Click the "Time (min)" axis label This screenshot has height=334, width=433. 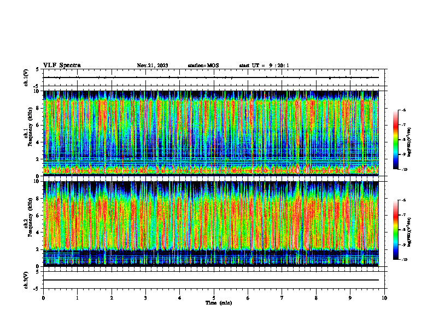coord(219,303)
